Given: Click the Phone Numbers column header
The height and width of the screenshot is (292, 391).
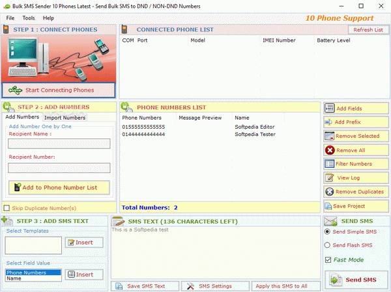Looking at the screenshot, I should [x=141, y=118].
